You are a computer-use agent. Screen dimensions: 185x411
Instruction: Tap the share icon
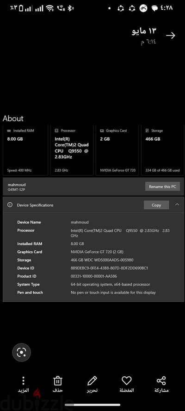[161, 380]
